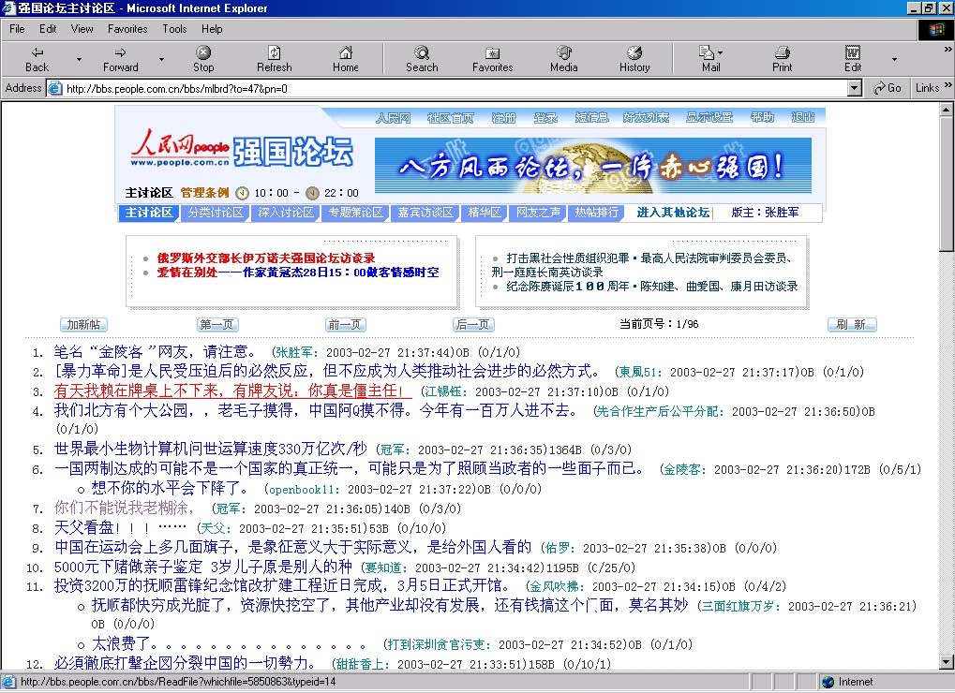Image resolution: width=955 pixels, height=693 pixels.
Task: Click the Forward arrow icon
Action: 121,52
